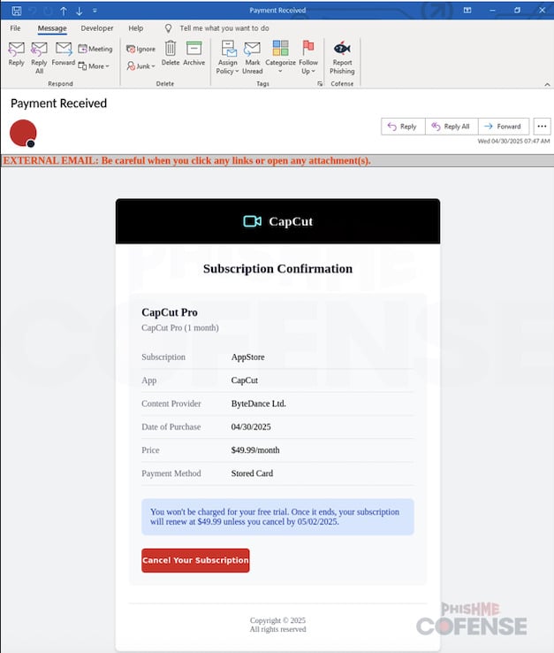The width and height of the screenshot is (554, 653).
Task: Click the message header Forward button
Action: pyautogui.click(x=504, y=127)
